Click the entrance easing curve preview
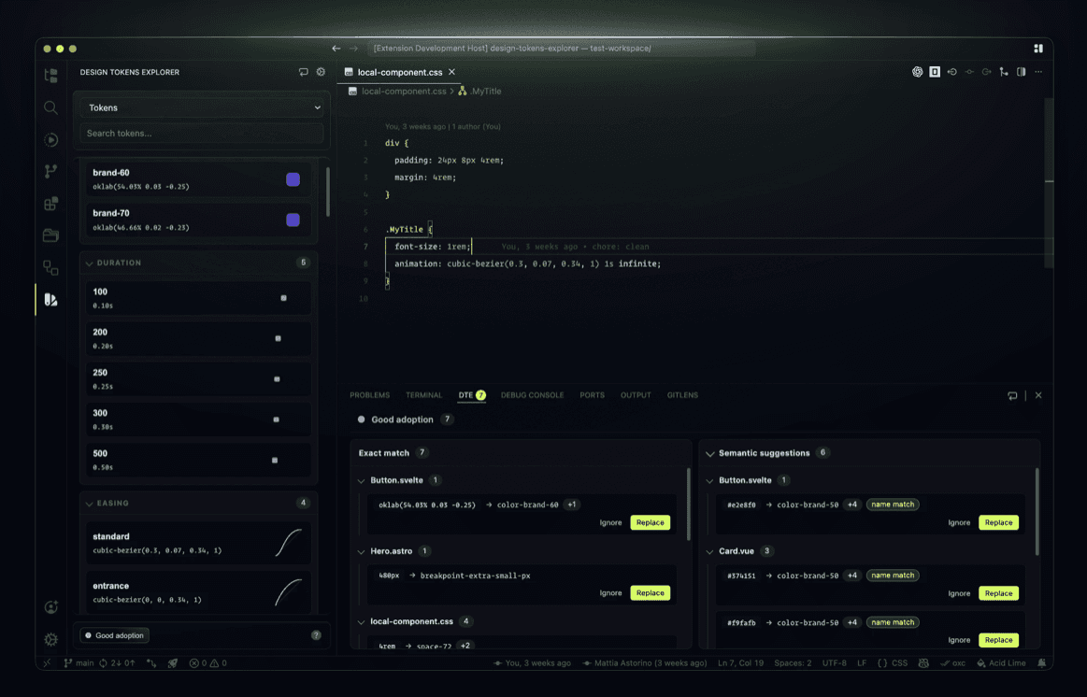The image size is (1087, 697). click(x=289, y=592)
